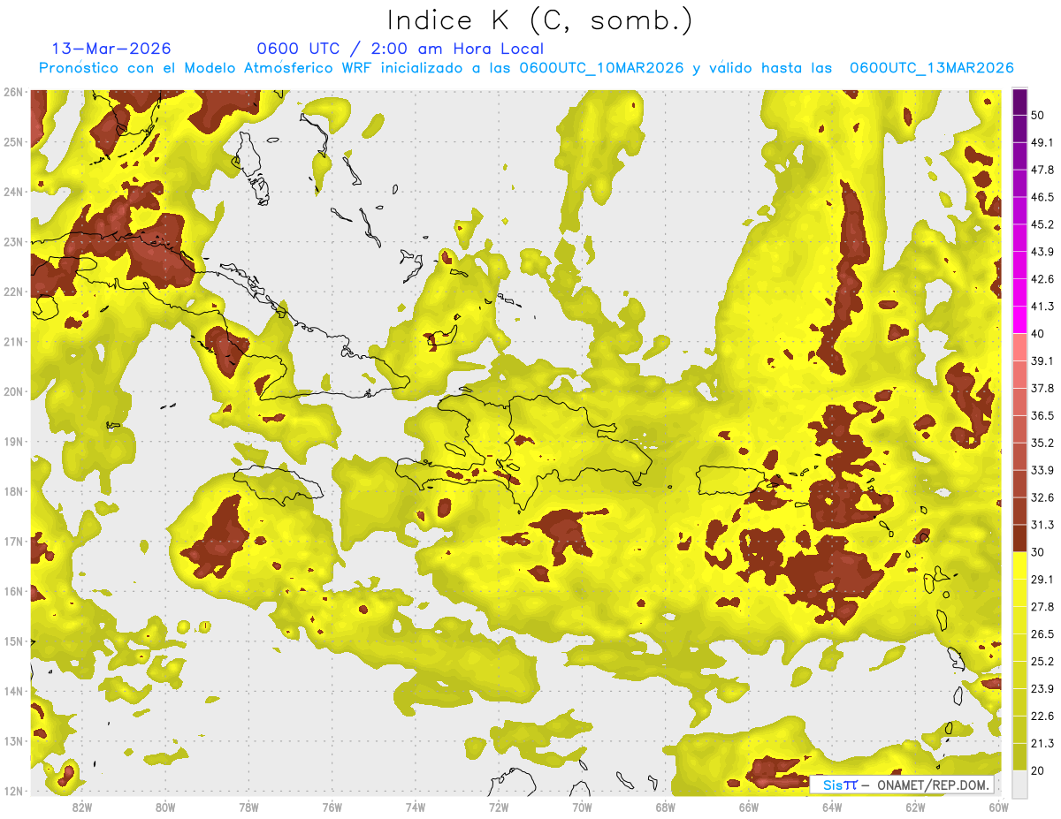This screenshot has width=1061, height=819.
Task: Click the colorbar value 25.2
Action: pyautogui.click(x=1042, y=662)
